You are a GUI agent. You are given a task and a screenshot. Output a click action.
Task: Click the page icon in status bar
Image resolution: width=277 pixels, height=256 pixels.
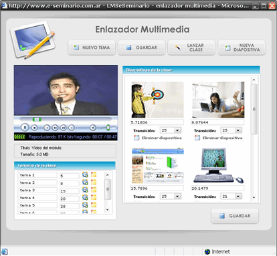5,251
